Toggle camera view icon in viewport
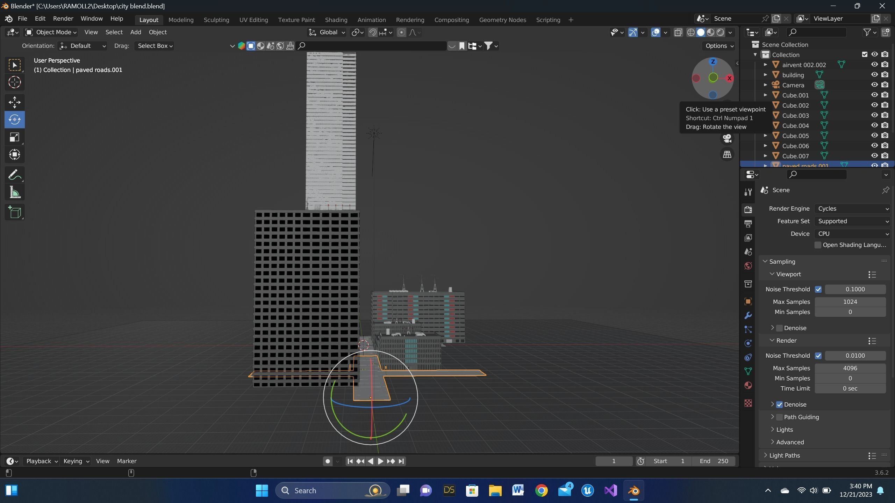This screenshot has width=895, height=503. point(727,139)
